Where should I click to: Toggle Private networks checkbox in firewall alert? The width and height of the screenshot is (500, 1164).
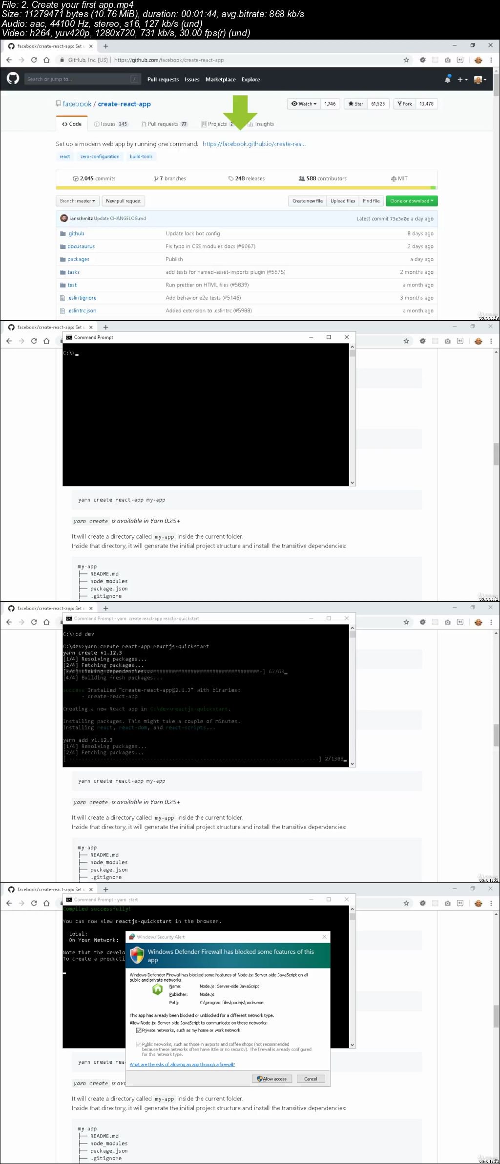(139, 1030)
